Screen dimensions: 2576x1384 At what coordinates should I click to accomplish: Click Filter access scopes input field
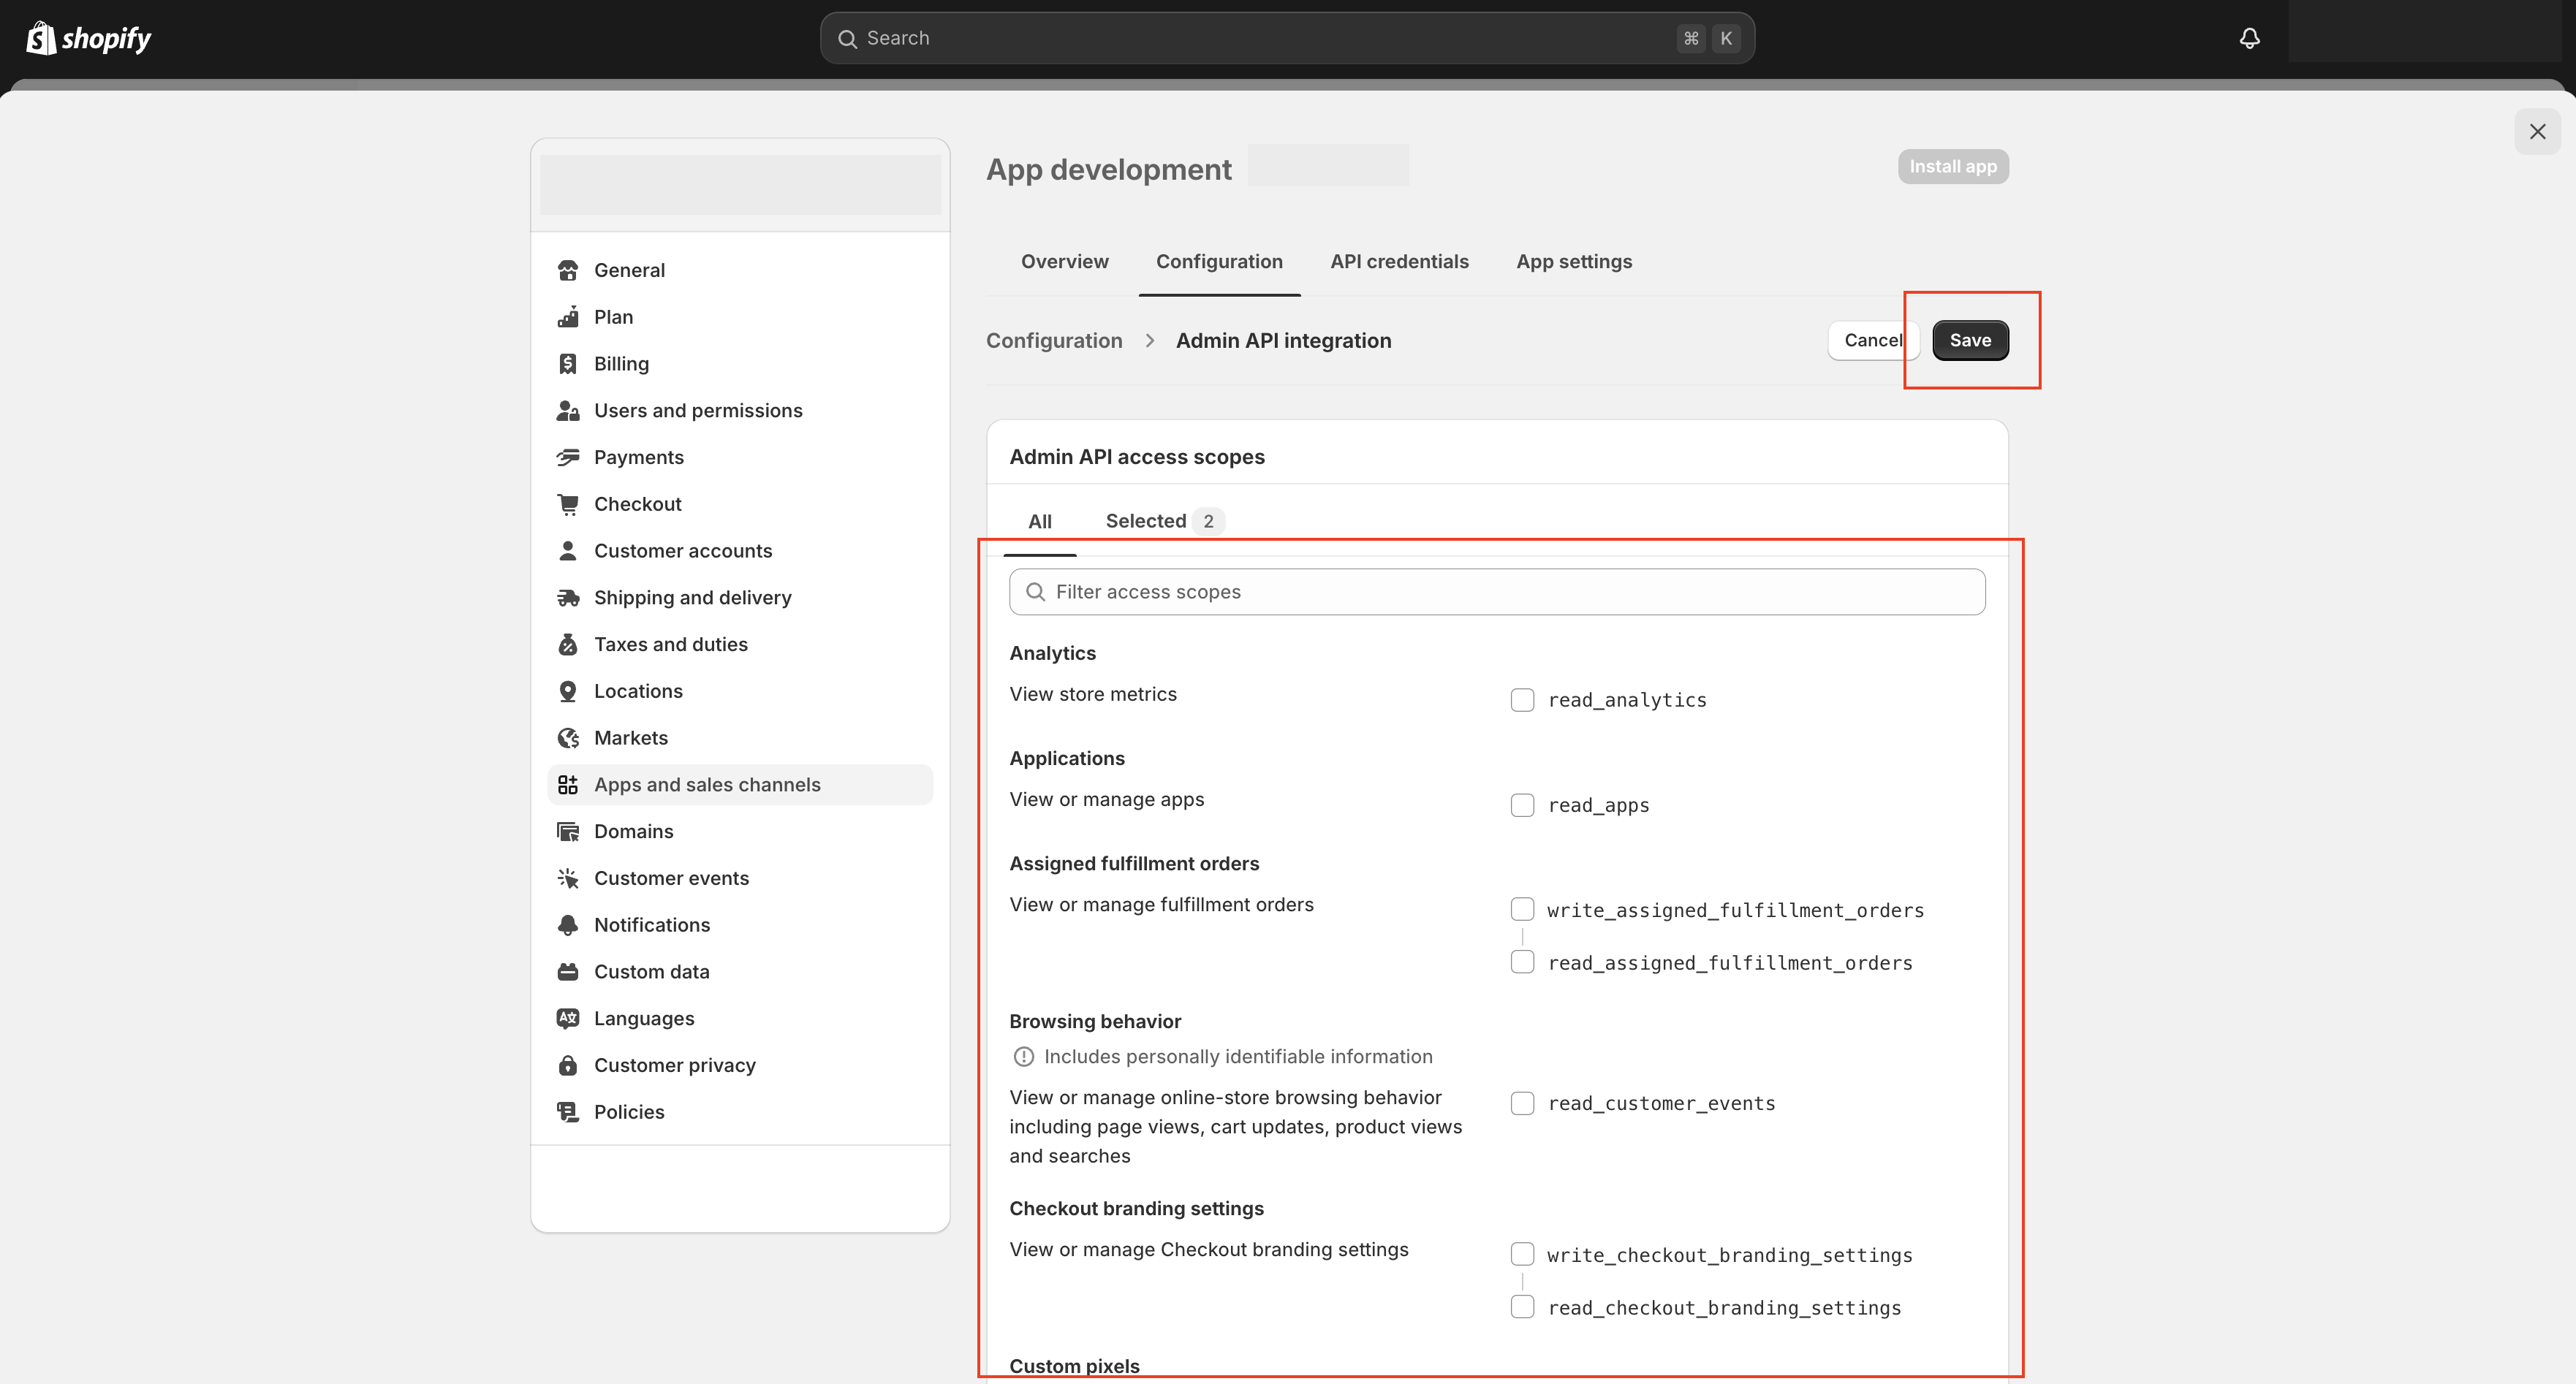1497,591
